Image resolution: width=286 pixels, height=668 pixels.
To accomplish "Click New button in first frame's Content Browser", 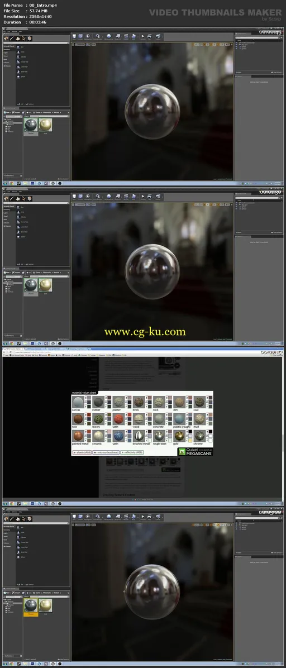I will (7, 112).
